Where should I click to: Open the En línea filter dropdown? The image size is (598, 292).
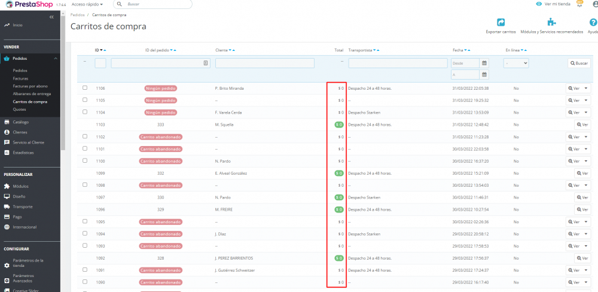pos(516,63)
